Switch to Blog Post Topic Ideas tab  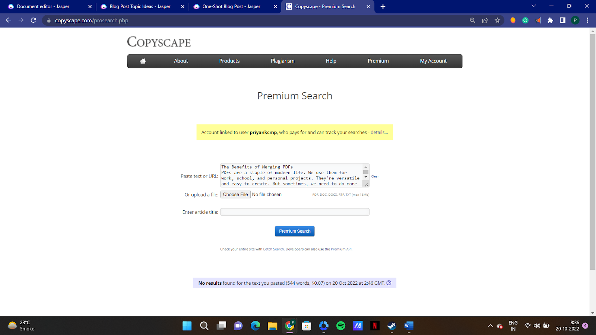pyautogui.click(x=140, y=7)
